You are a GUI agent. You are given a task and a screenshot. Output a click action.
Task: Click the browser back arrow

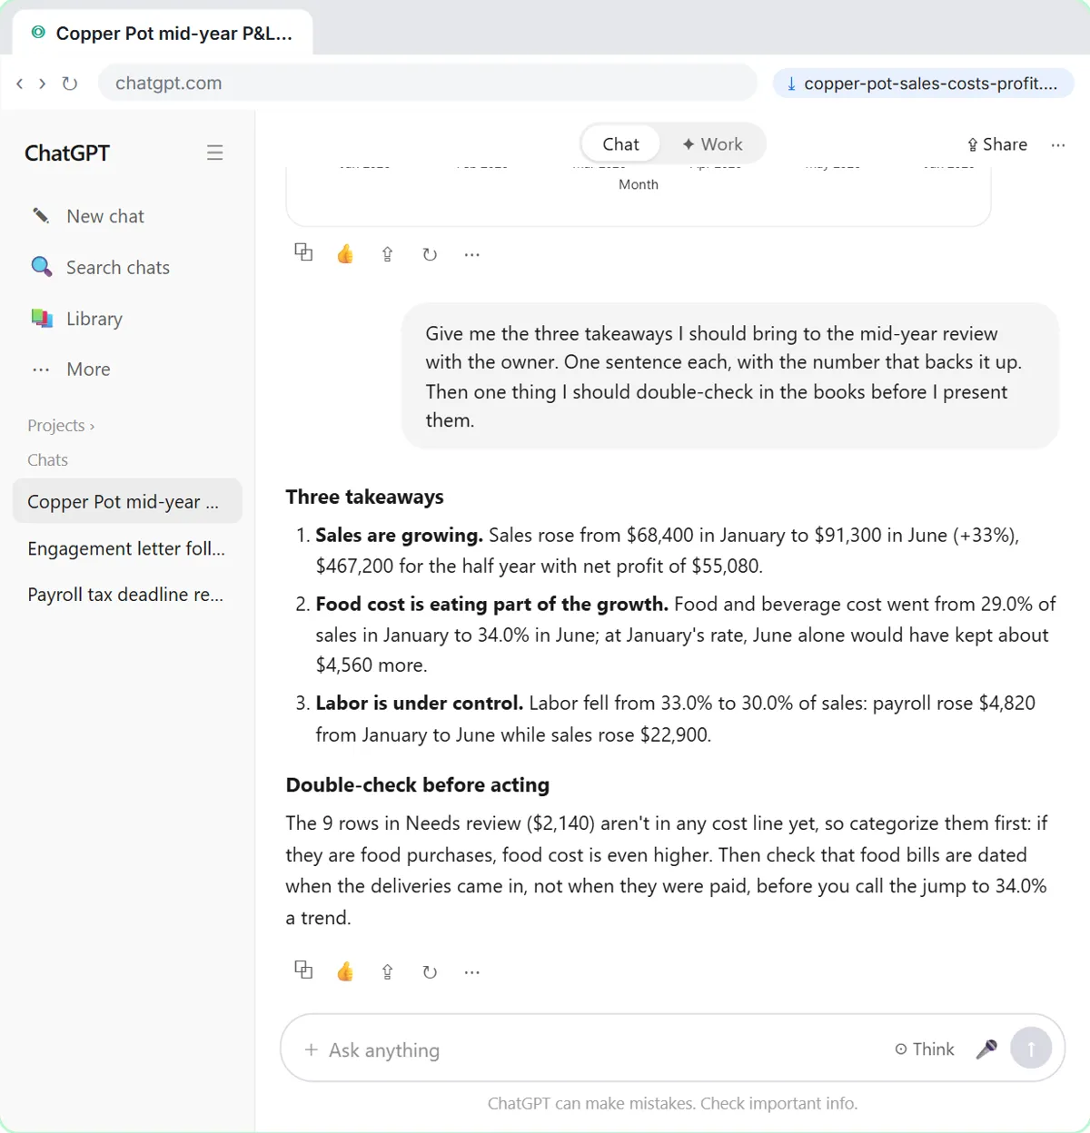20,84
